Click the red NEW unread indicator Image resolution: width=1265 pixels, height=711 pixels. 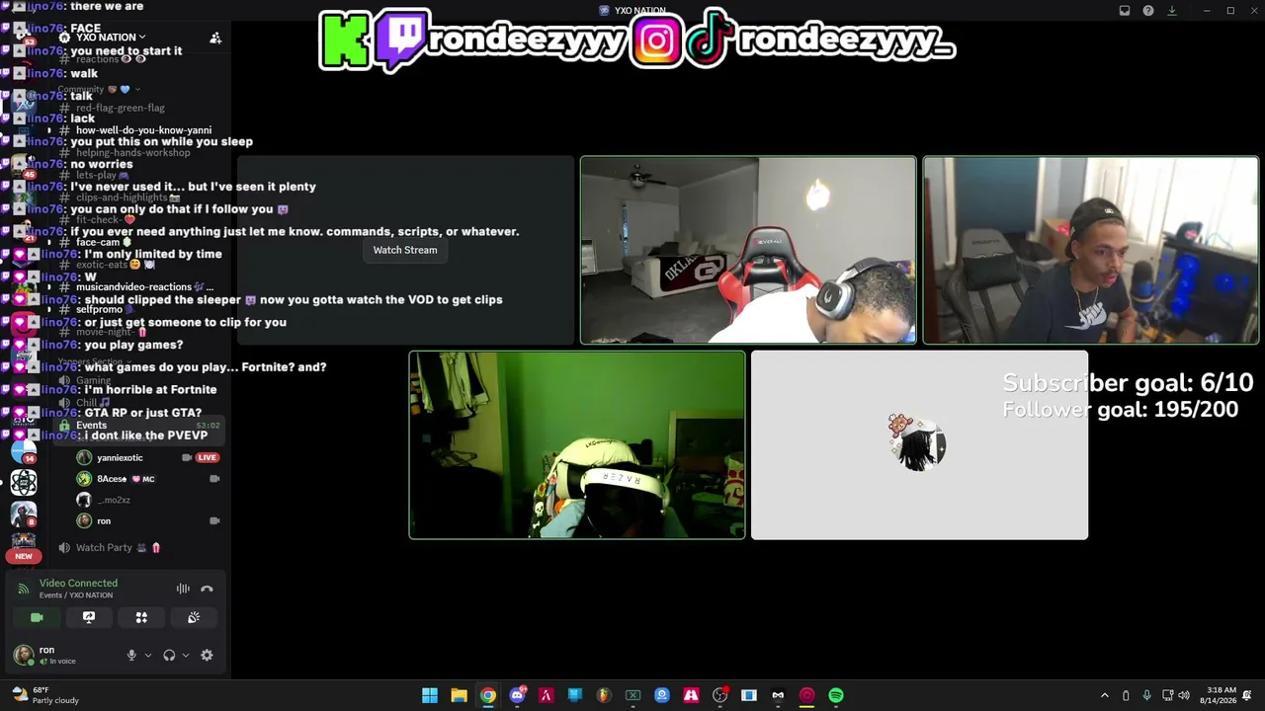click(24, 556)
